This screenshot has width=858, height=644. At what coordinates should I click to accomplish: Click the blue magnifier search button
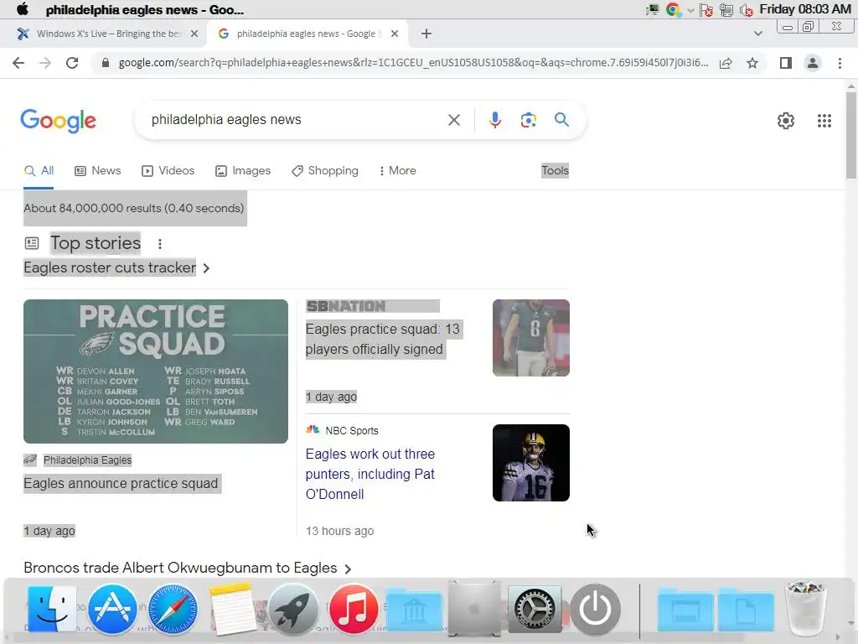561,119
